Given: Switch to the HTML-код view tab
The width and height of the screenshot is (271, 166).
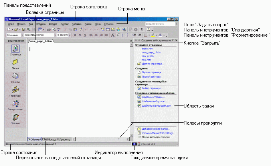Looking at the screenshot, I should coord(49,139).
